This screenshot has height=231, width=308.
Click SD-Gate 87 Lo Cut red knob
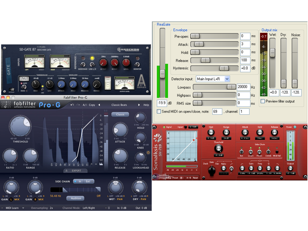tap(103, 63)
